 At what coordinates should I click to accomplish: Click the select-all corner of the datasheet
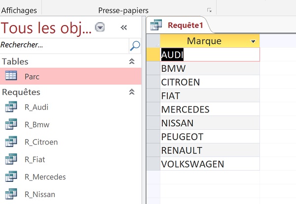click(153, 41)
